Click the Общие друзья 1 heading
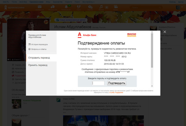This screenshot has width=186, height=126. click(x=20, y=116)
